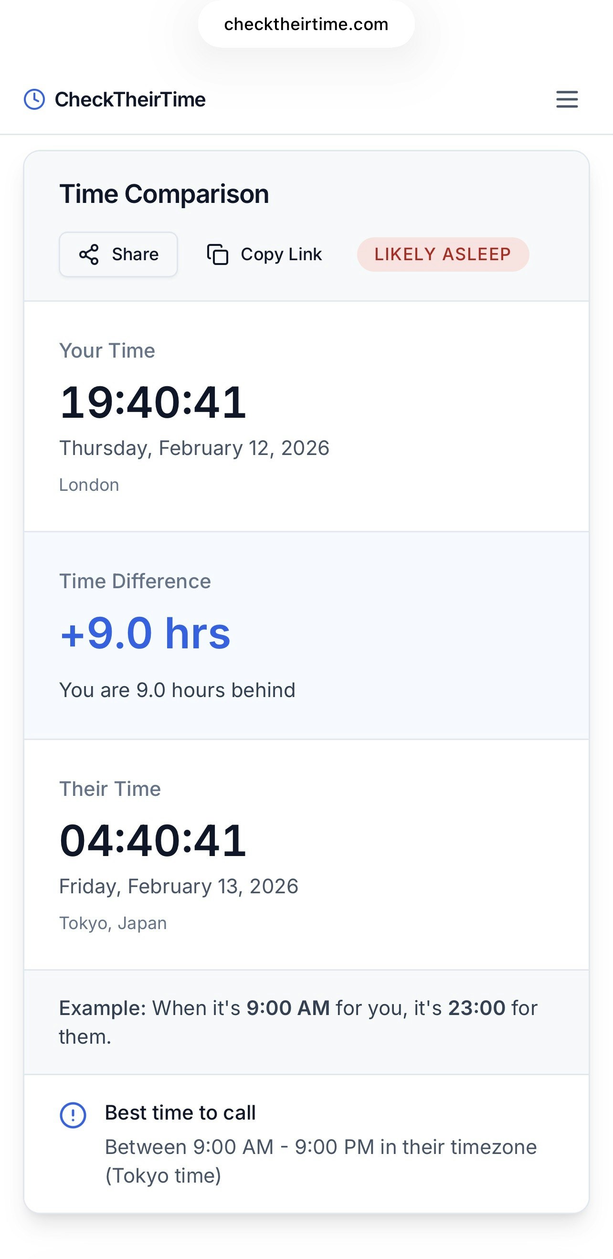This screenshot has height=1259, width=613.
Task: Select the Time Comparison heading
Action: tap(164, 193)
